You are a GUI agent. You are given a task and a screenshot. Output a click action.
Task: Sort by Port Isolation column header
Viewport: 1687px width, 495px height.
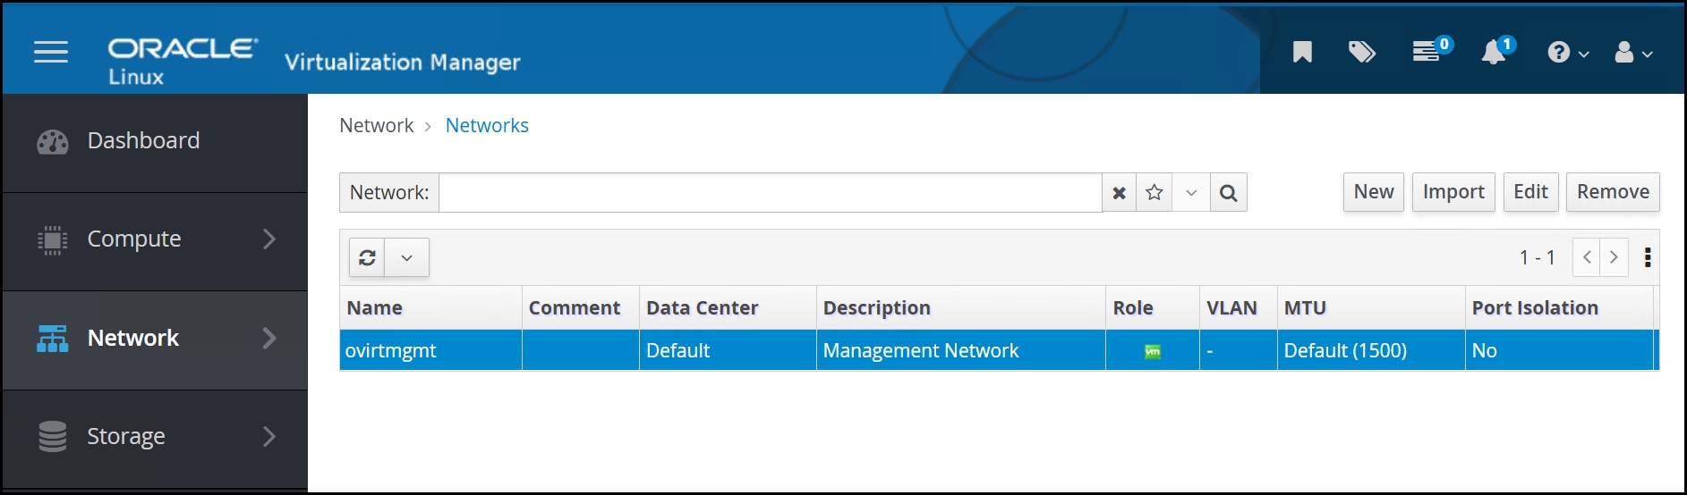tap(1559, 308)
